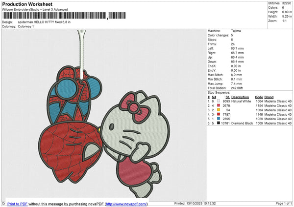Click thread code 1154
The height and width of the screenshot is (207, 294).
click(259, 106)
